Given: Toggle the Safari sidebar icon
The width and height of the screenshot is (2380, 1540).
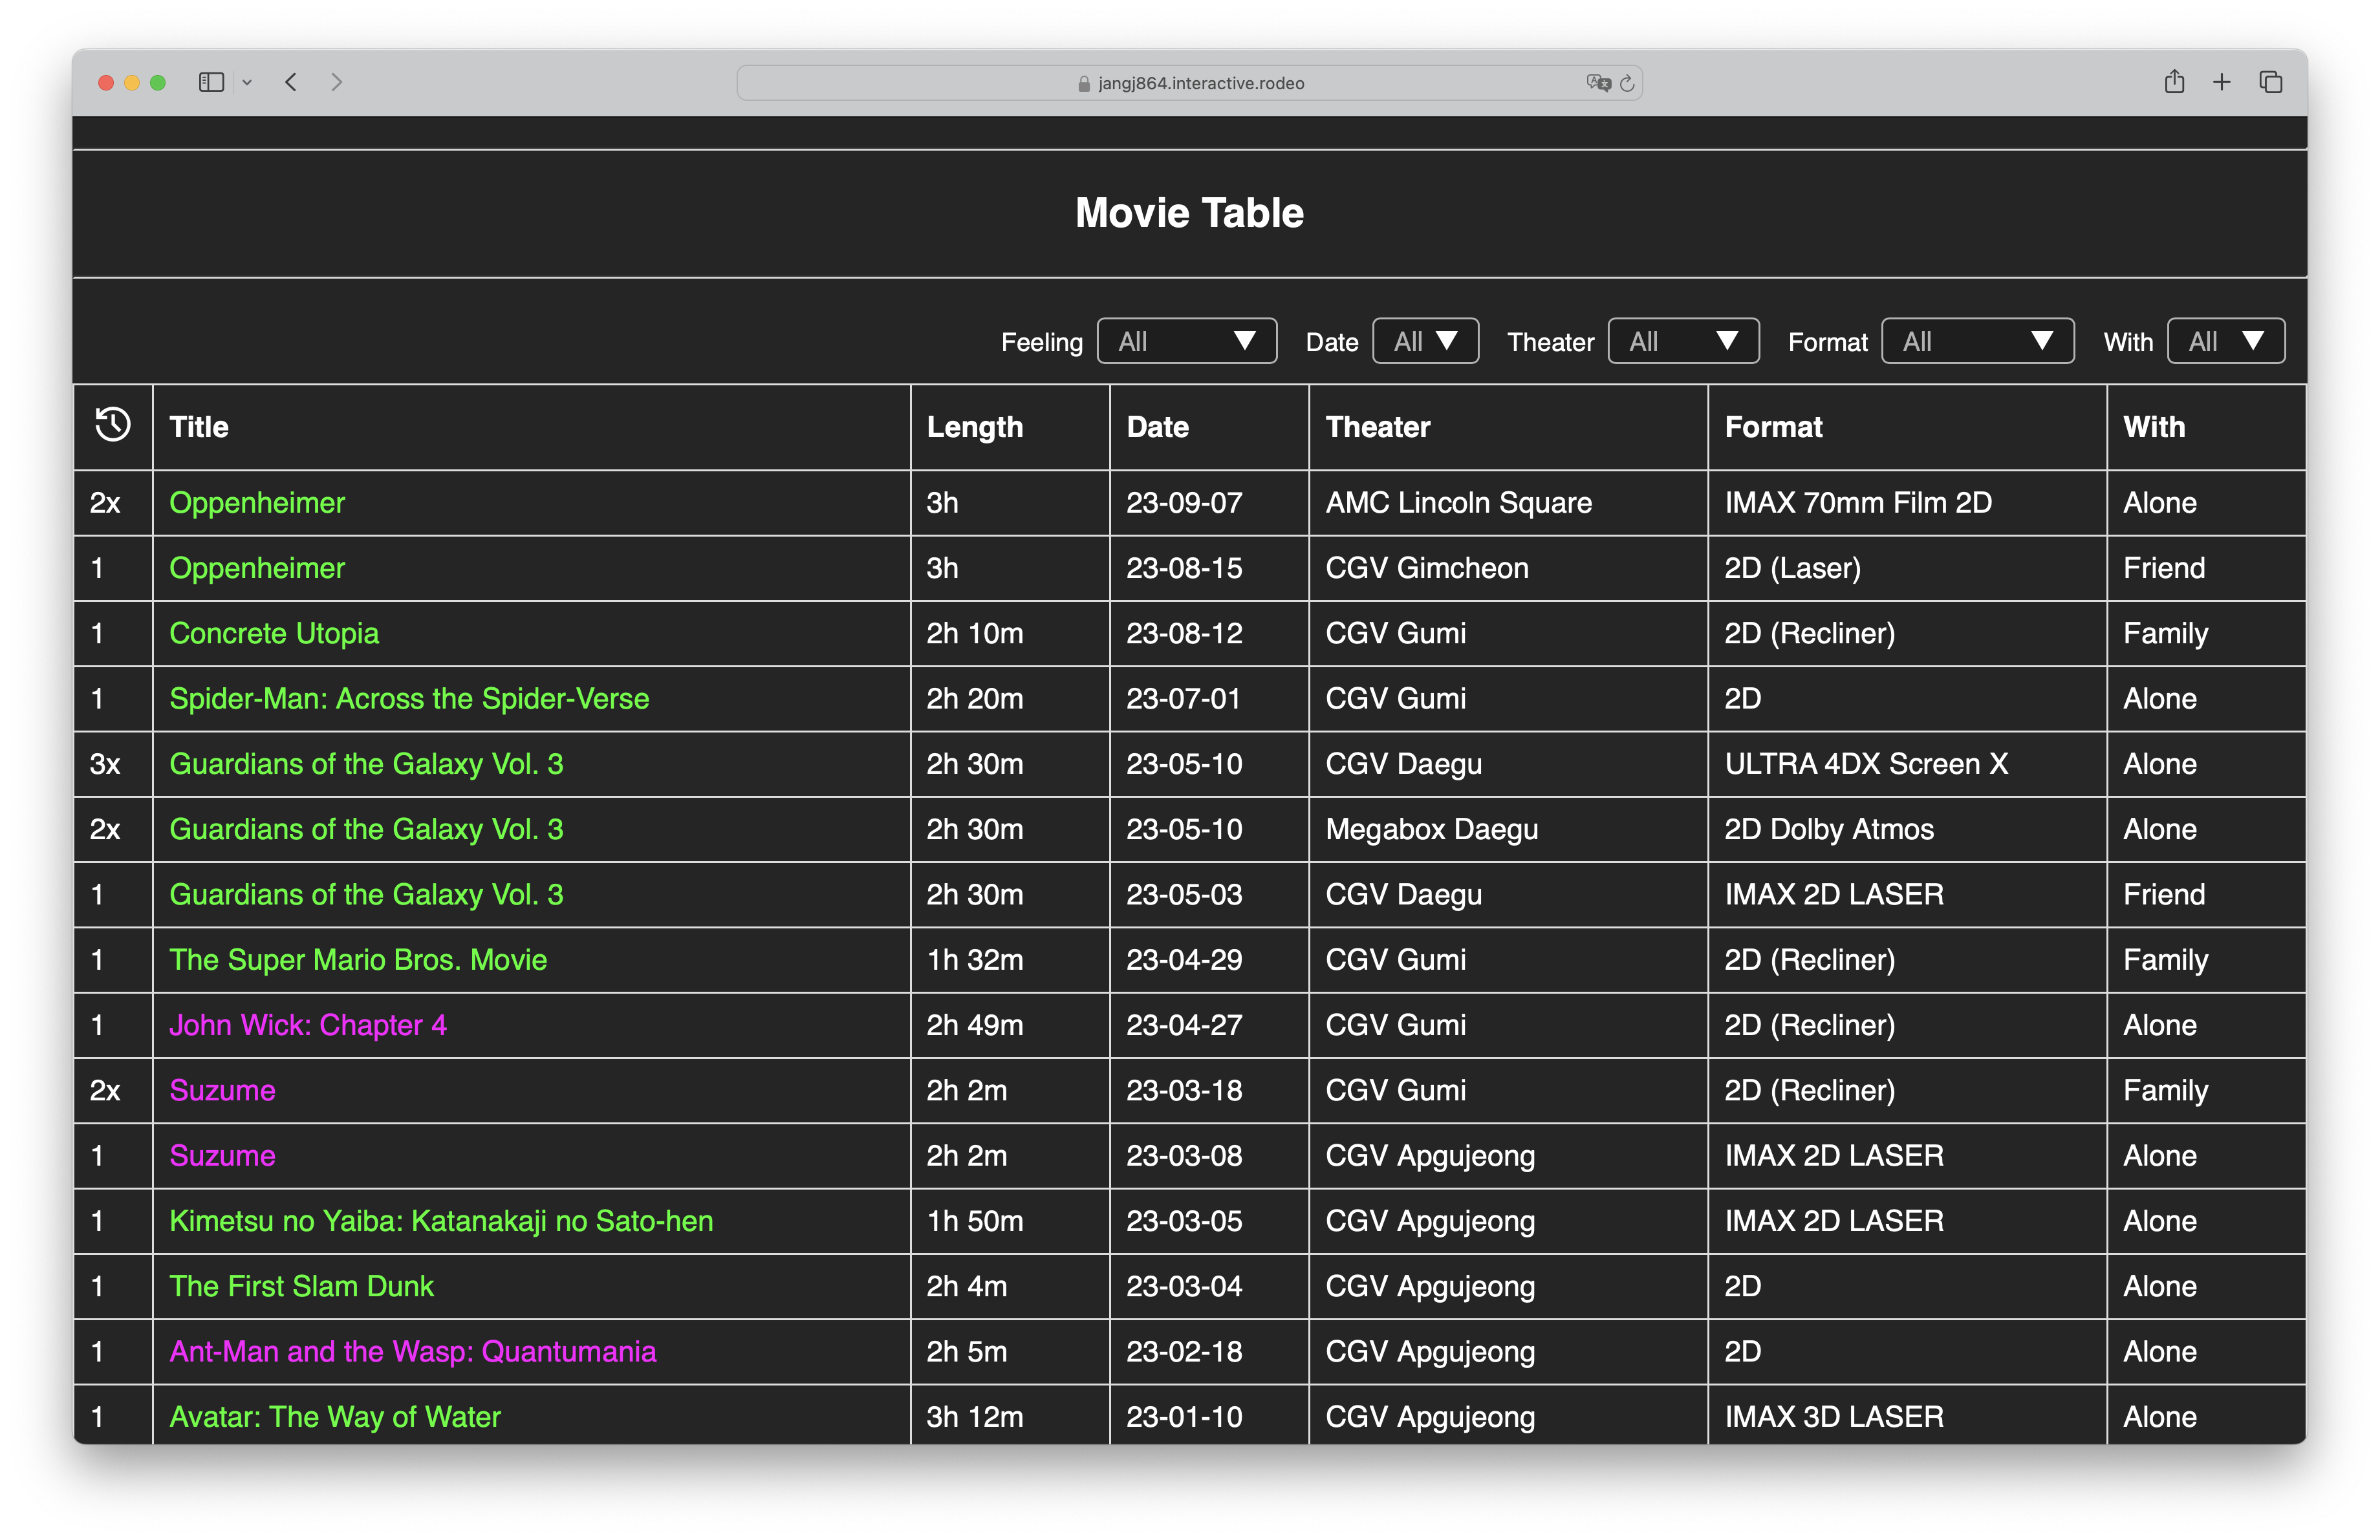Looking at the screenshot, I should pyautogui.click(x=211, y=82).
